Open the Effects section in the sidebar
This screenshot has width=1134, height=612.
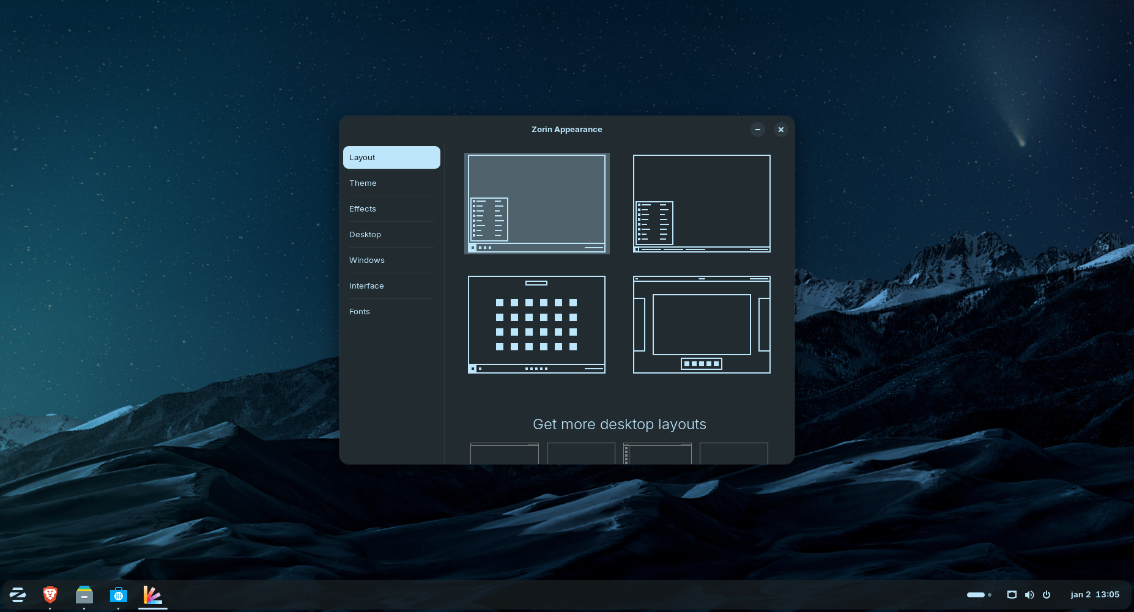pyautogui.click(x=391, y=208)
